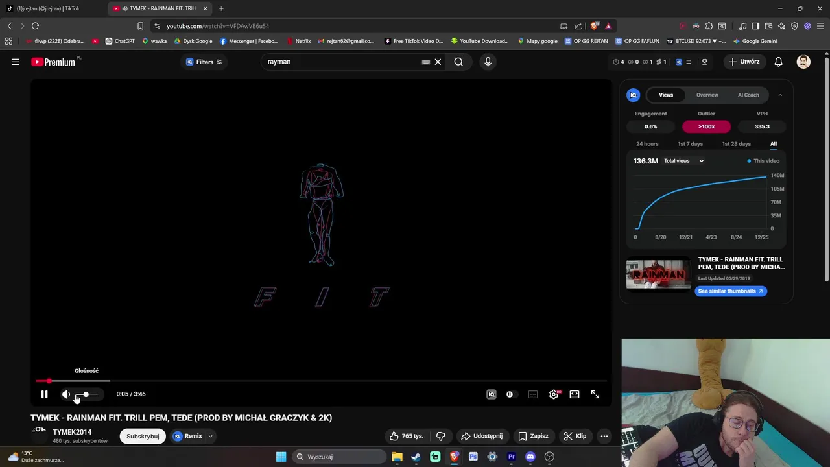Submit search with magnifier icon

coord(458,62)
